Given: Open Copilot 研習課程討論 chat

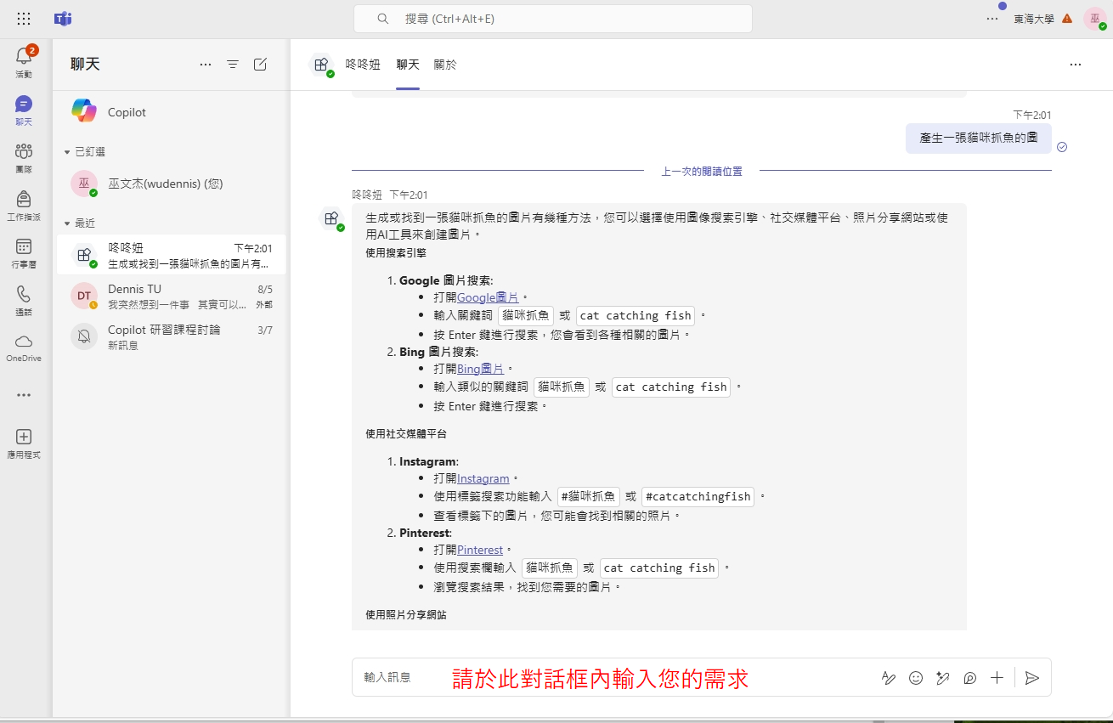Looking at the screenshot, I should point(171,336).
